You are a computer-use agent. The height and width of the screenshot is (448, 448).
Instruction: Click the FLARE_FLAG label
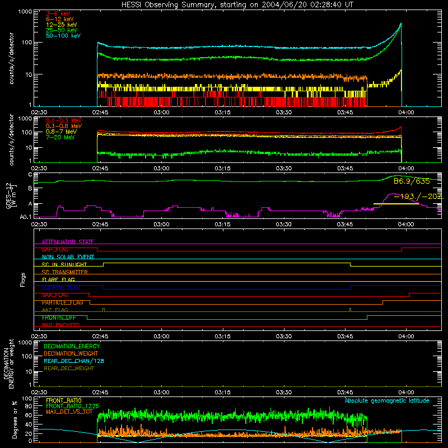click(x=58, y=279)
